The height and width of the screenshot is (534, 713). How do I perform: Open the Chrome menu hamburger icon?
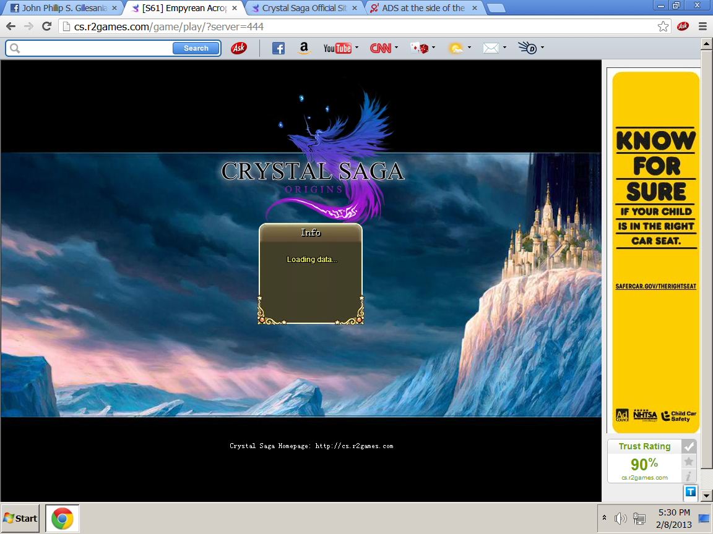point(702,26)
